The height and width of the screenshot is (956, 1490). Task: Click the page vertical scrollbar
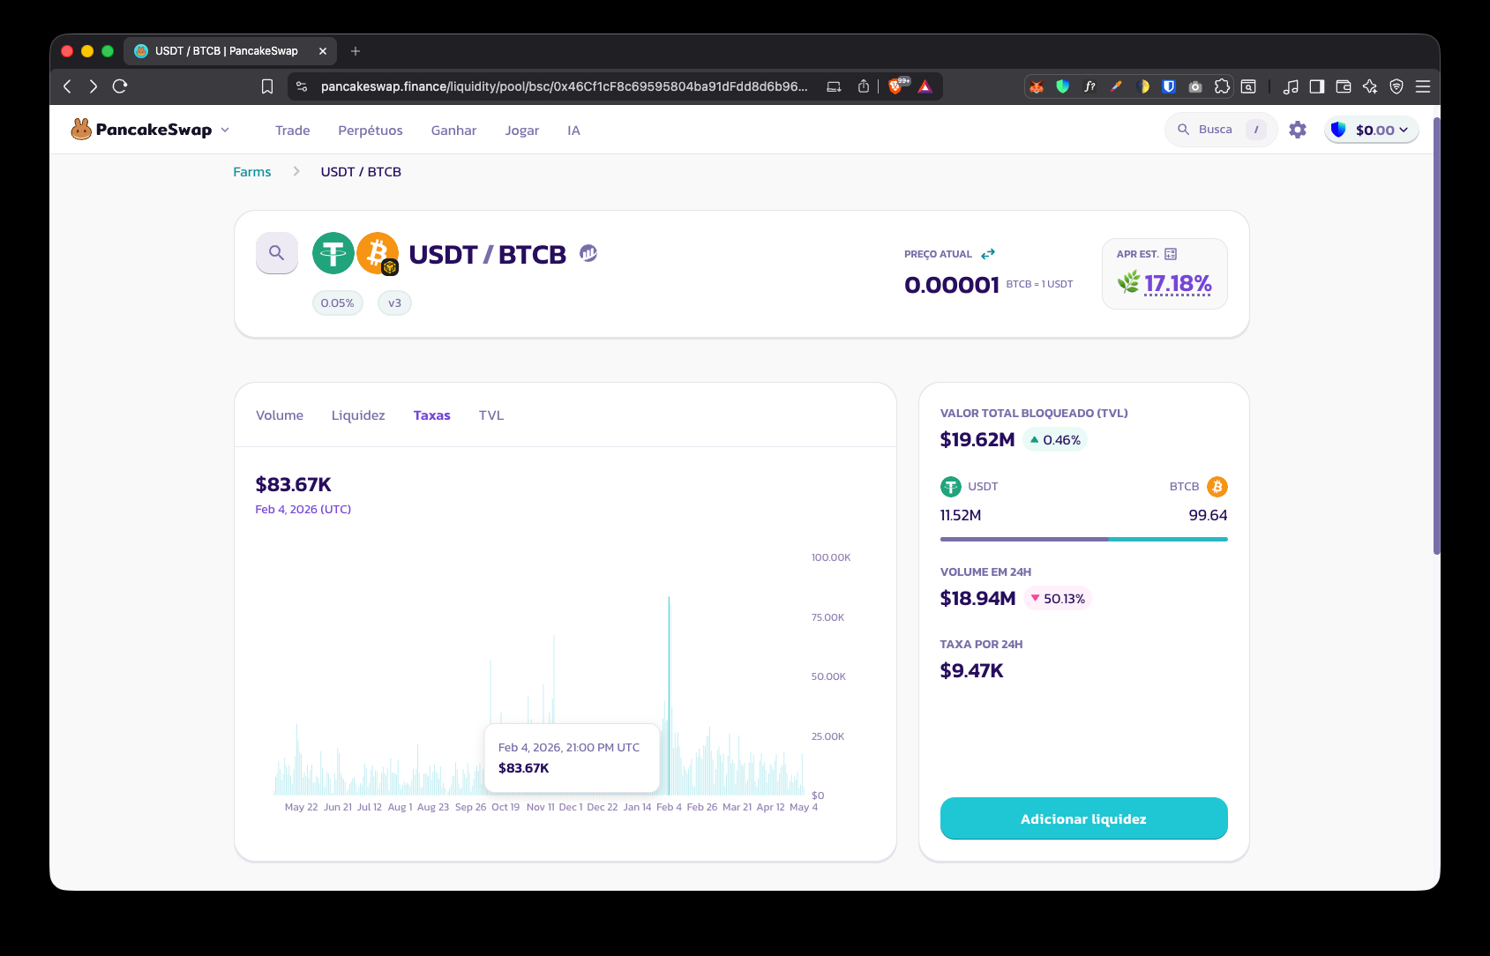point(1436,335)
